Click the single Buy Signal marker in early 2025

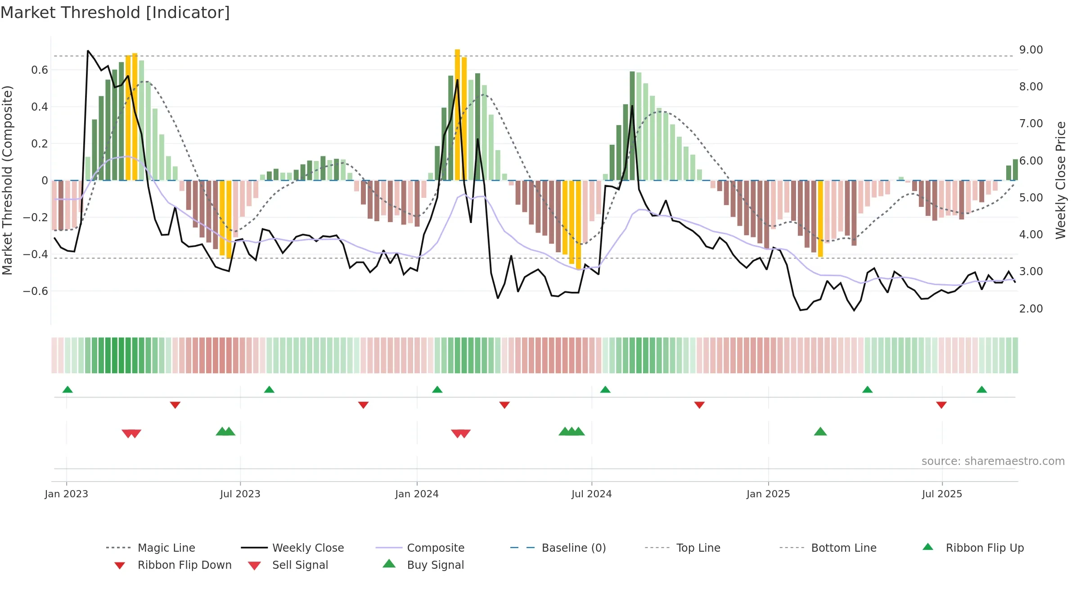pos(820,431)
